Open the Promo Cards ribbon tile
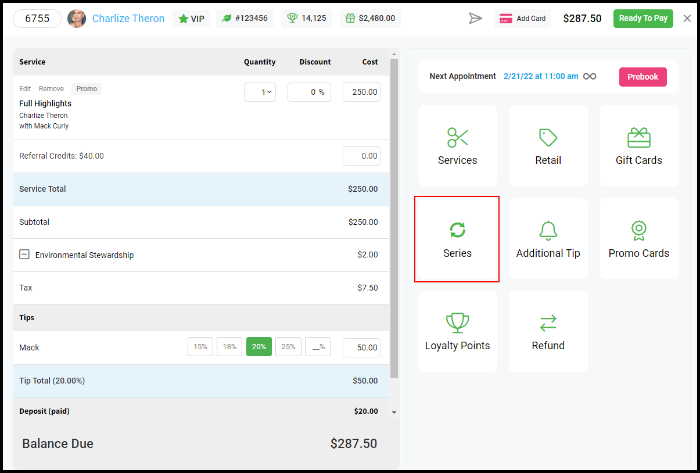 (639, 239)
